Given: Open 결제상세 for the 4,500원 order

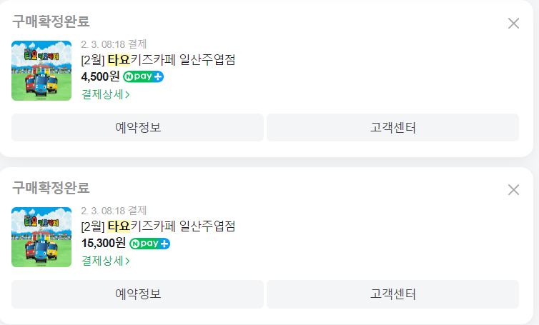Looking at the screenshot, I should (106, 94).
